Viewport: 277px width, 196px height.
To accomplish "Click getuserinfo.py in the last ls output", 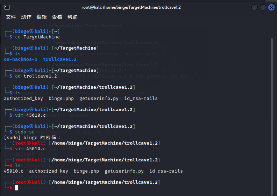I will coord(124,171).
